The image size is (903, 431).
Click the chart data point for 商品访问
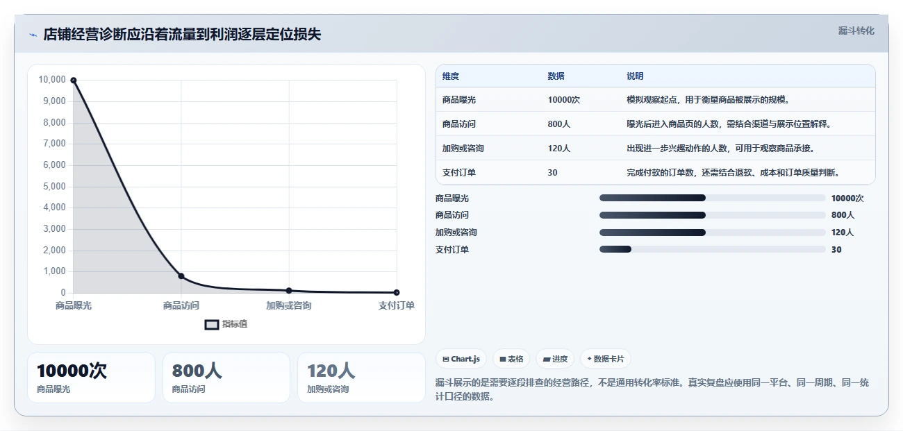click(x=181, y=276)
